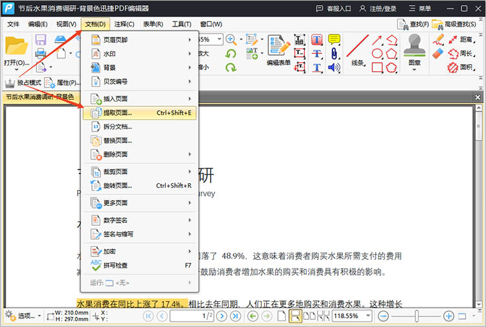This screenshot has width=486, height=327.
Task: Click the 独占模式 crown button
Action: (x=23, y=83)
